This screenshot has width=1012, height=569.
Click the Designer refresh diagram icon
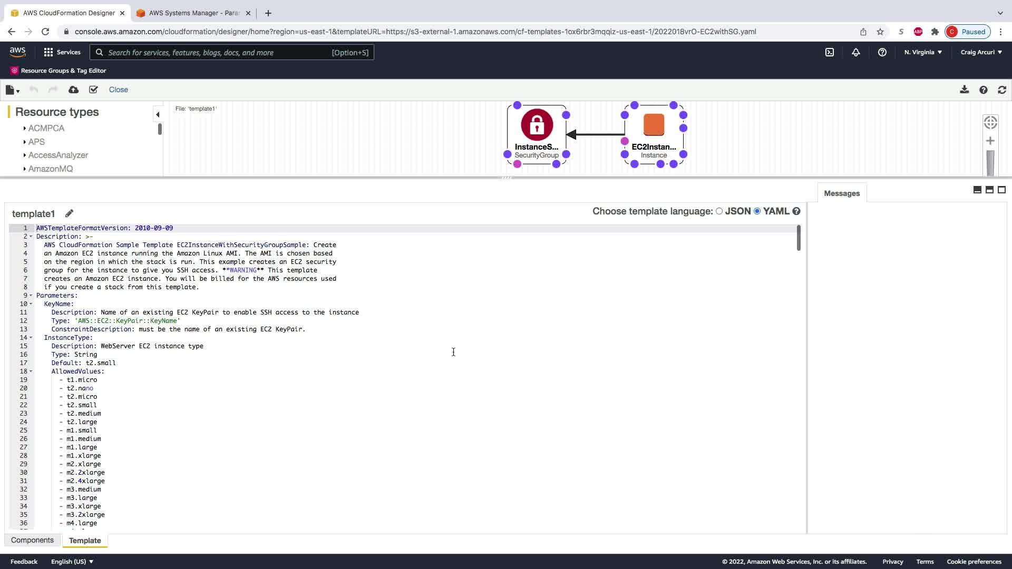click(x=1002, y=90)
